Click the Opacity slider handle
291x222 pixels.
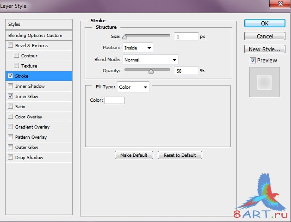coord(151,71)
